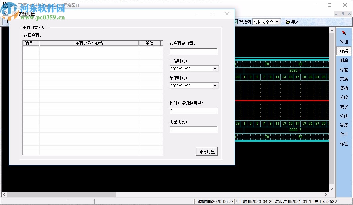Click the 结束时间 status bar entry
The image size is (353, 205).
(294, 202)
